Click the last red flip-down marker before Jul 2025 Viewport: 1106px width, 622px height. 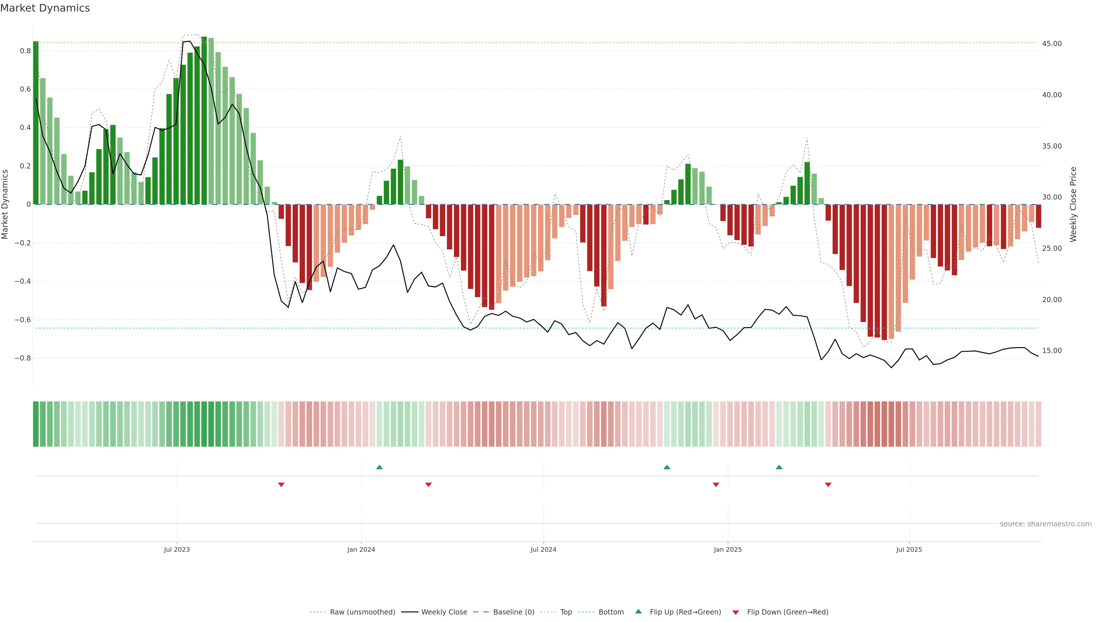coord(828,485)
